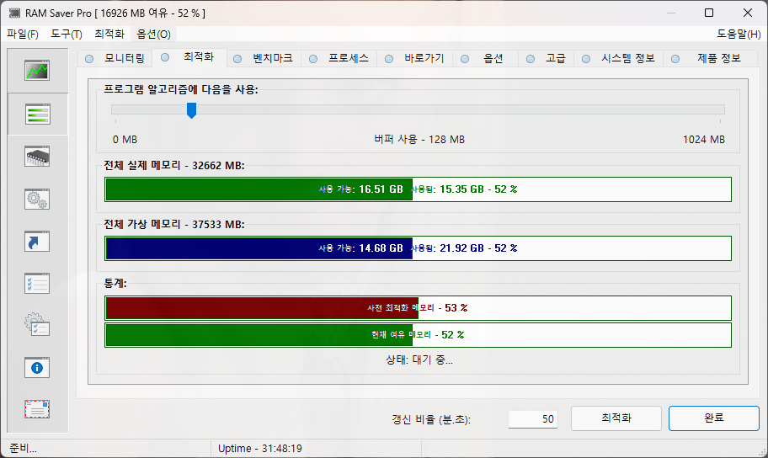Open the 파일(F) menu
Image resolution: width=768 pixels, height=458 pixels.
click(23, 35)
